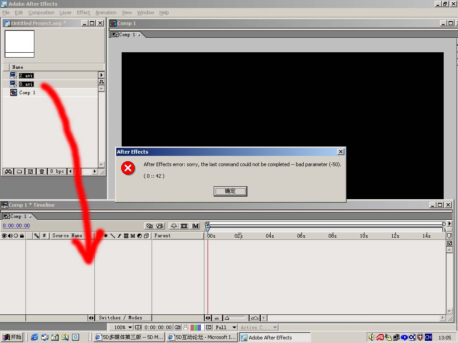Click the binoculars Find icon in Project window
The width and height of the screenshot is (458, 343).
pos(8,171)
